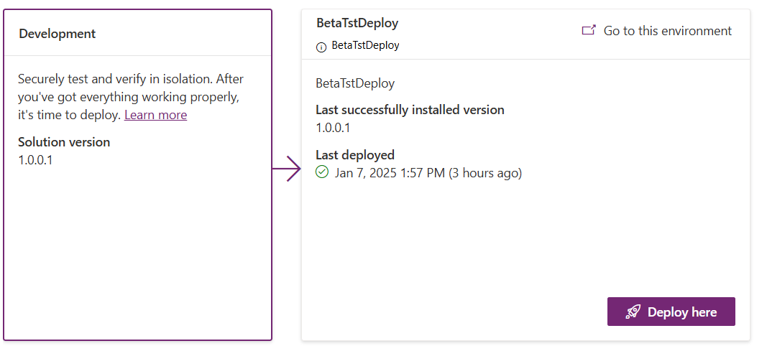
Task: Click the bold BetaTstDeploy stage title
Action: tap(357, 22)
